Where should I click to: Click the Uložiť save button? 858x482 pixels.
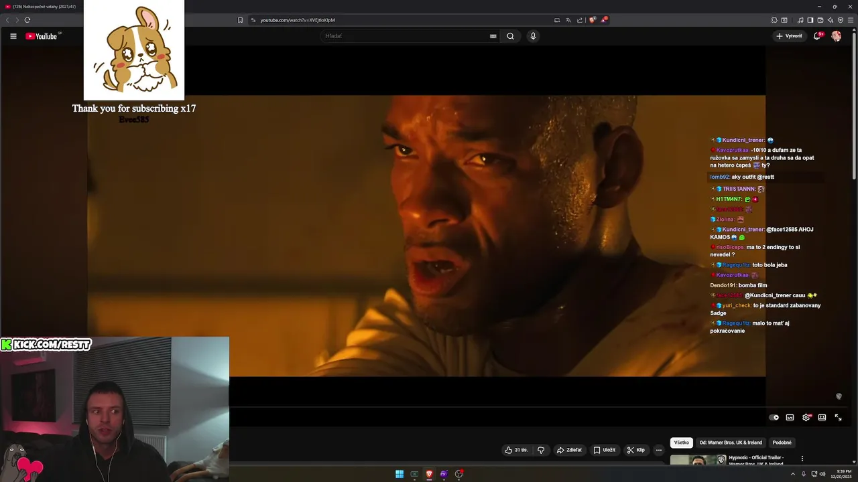pos(604,450)
